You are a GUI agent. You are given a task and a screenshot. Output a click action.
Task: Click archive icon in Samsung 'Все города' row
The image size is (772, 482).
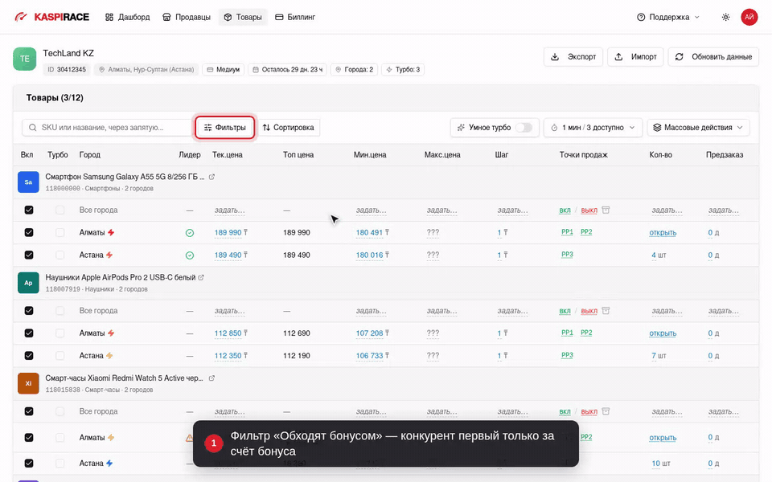pyautogui.click(x=606, y=210)
